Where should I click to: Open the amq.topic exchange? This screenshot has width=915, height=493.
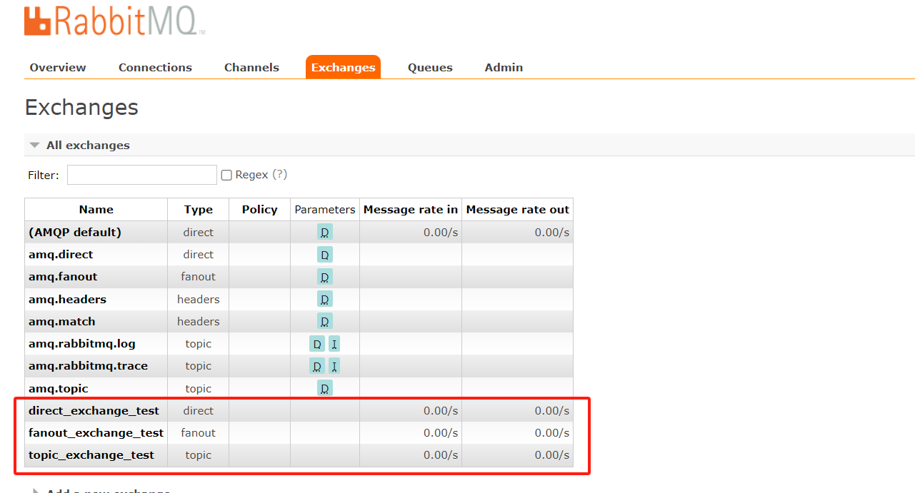(x=59, y=388)
